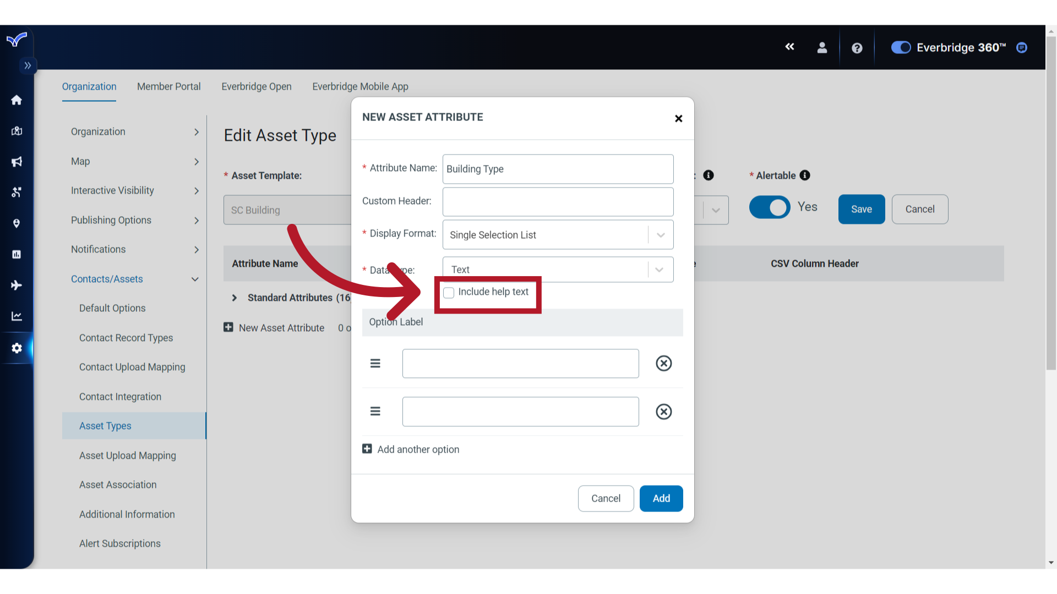The width and height of the screenshot is (1057, 594).
Task: Toggle the Alertable Yes switch
Action: click(770, 207)
